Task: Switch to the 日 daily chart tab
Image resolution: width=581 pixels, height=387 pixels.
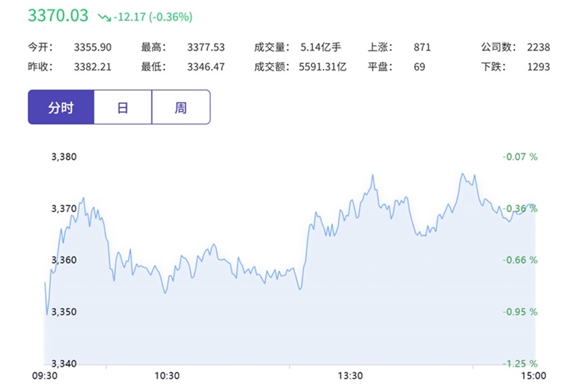Action: [x=123, y=107]
